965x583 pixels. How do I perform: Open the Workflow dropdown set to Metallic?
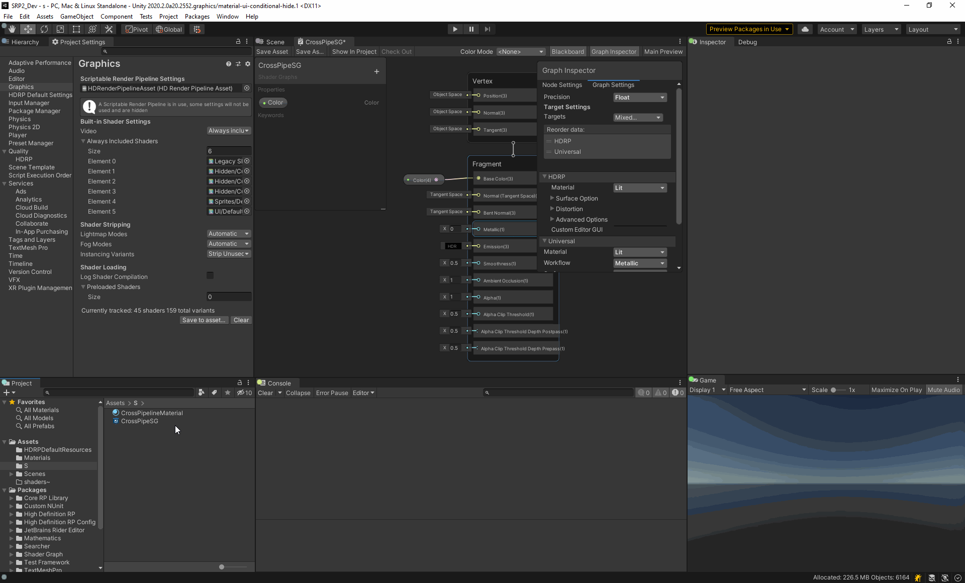[639, 263]
